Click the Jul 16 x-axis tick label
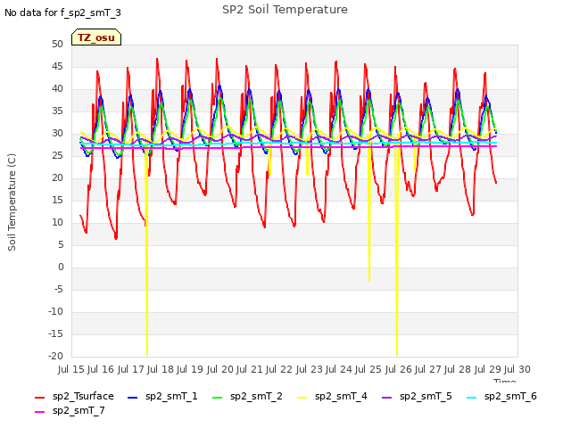The width and height of the screenshot is (571, 428). pos(101,369)
